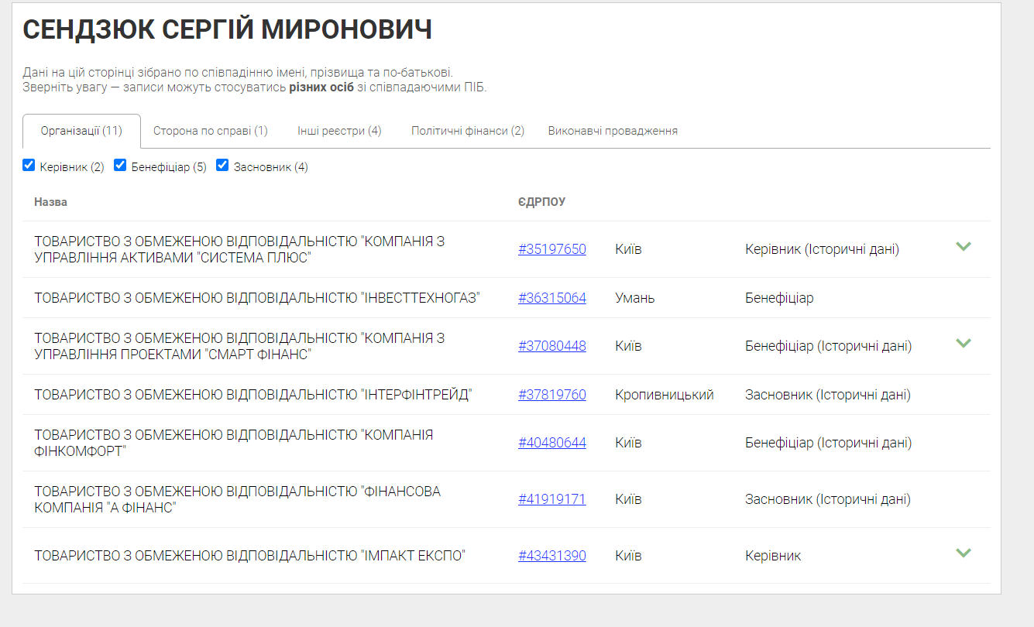This screenshot has height=627, width=1034.
Task: Follow the #43431390 ЄДРПОУ link
Action: coord(552,554)
